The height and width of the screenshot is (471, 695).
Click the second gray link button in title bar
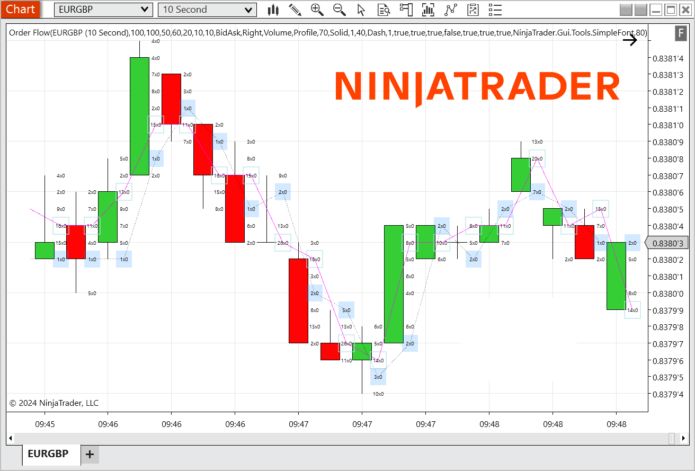point(640,10)
